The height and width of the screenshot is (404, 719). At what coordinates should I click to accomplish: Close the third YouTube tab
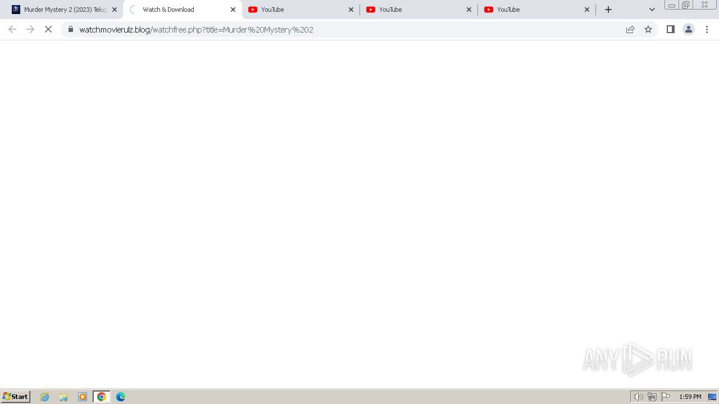(587, 10)
